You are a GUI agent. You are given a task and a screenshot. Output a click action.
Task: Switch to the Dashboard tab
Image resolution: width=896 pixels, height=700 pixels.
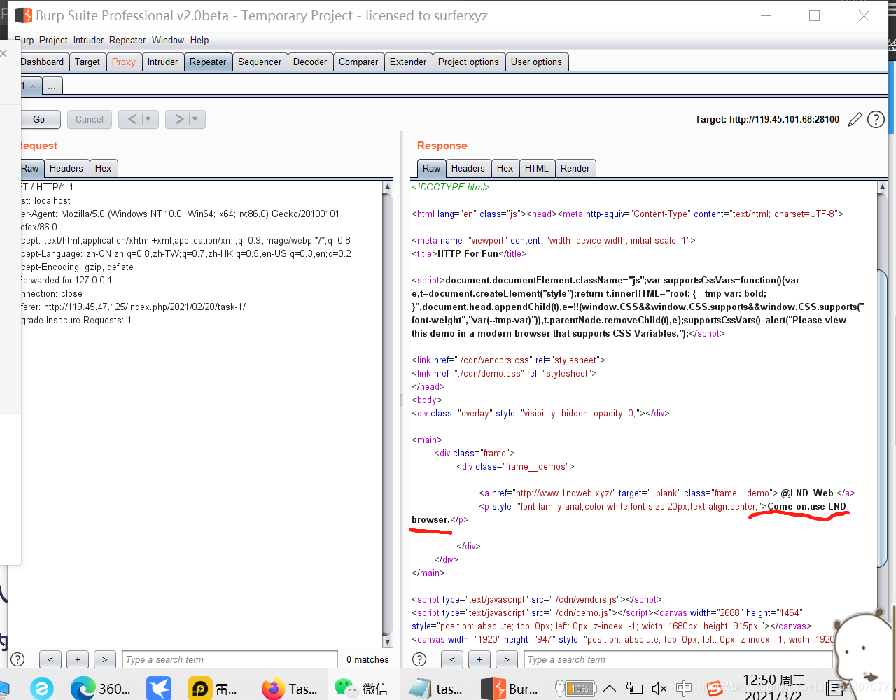(x=43, y=62)
